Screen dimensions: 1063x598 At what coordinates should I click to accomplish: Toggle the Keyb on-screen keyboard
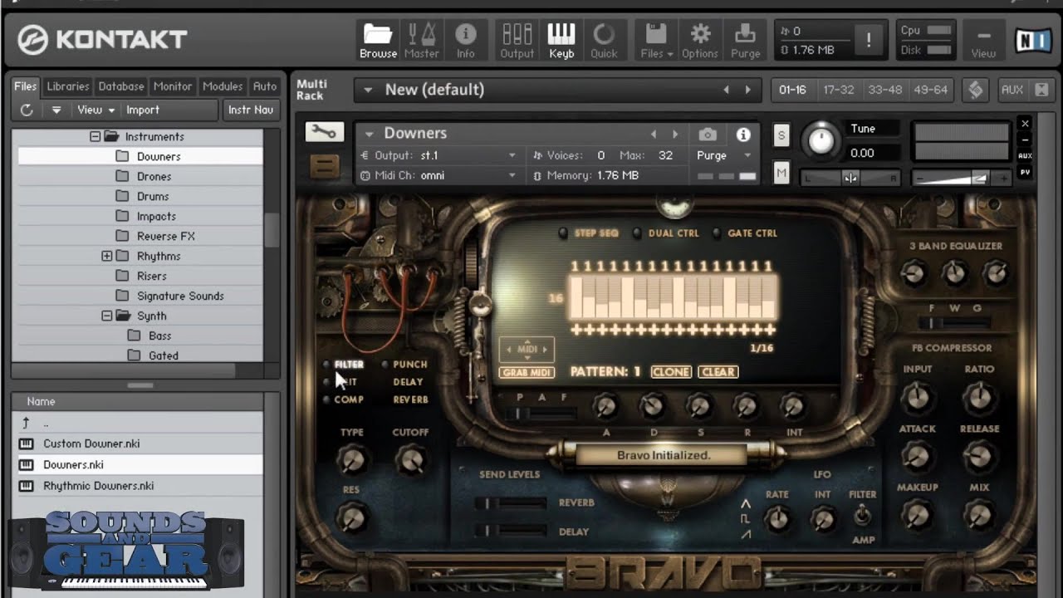click(x=561, y=40)
